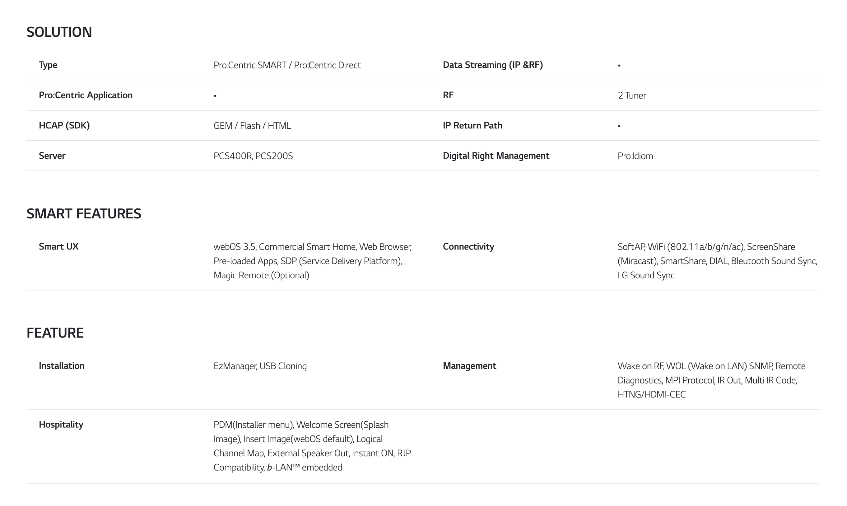The width and height of the screenshot is (847, 506).
Task: Select the IP Return Path label
Action: (472, 125)
